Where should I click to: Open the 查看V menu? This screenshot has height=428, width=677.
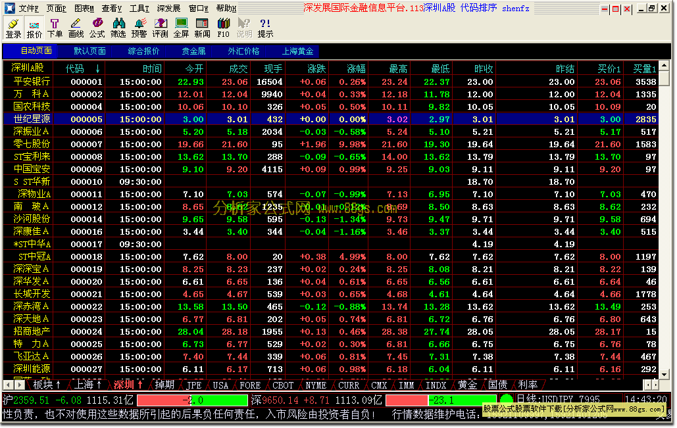(112, 8)
